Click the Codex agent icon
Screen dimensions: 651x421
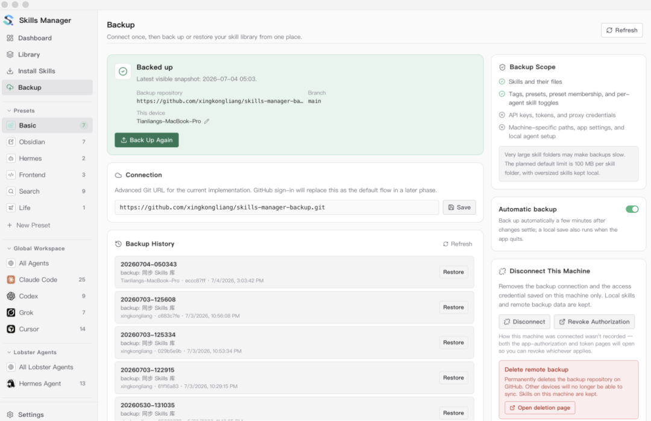(x=11, y=296)
